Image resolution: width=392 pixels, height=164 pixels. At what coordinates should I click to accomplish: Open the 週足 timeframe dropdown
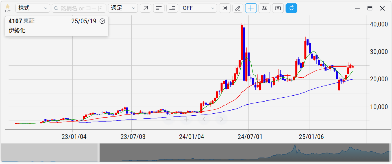click(x=123, y=8)
